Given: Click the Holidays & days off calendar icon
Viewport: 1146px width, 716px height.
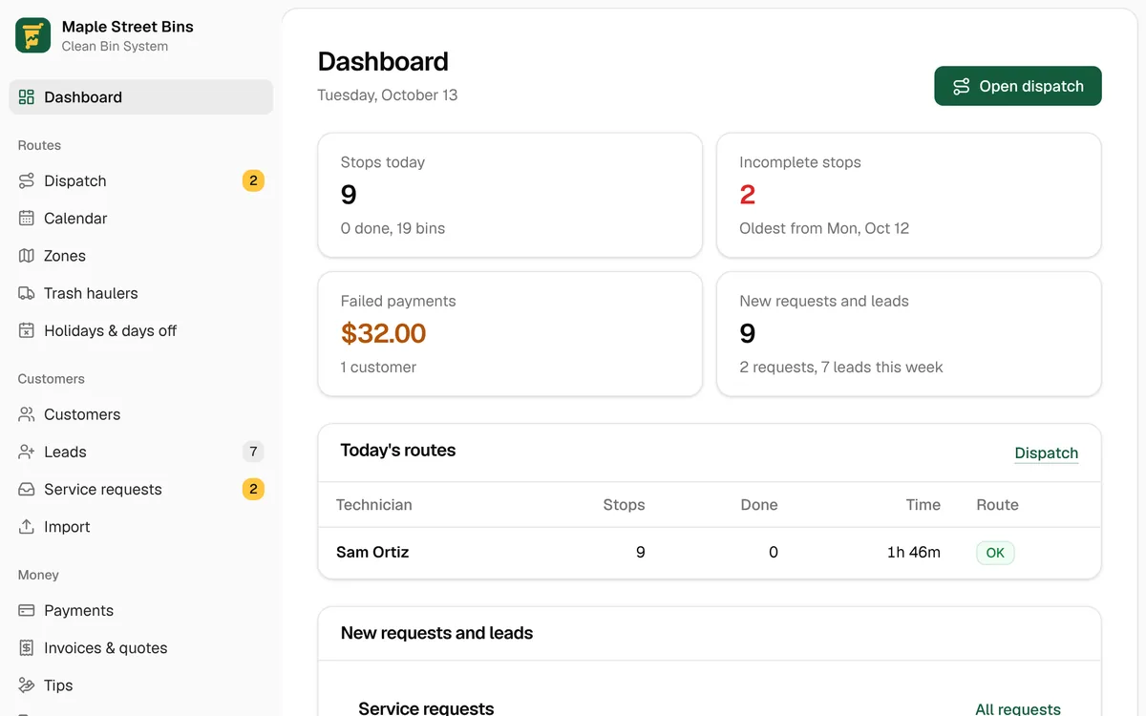Looking at the screenshot, I should click(x=27, y=330).
